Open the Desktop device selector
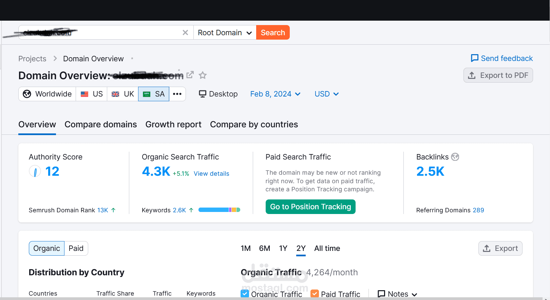The image size is (550, 300). (x=218, y=94)
